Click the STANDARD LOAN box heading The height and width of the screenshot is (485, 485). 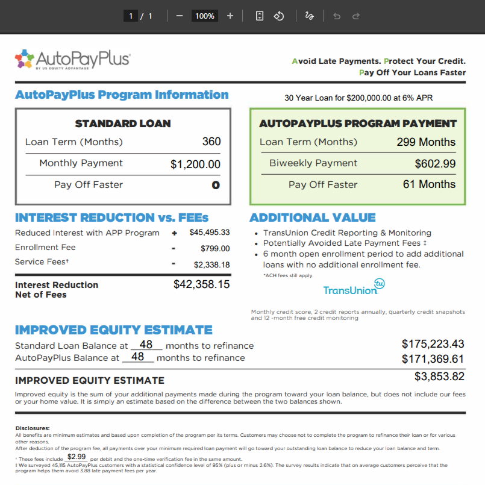(123, 124)
